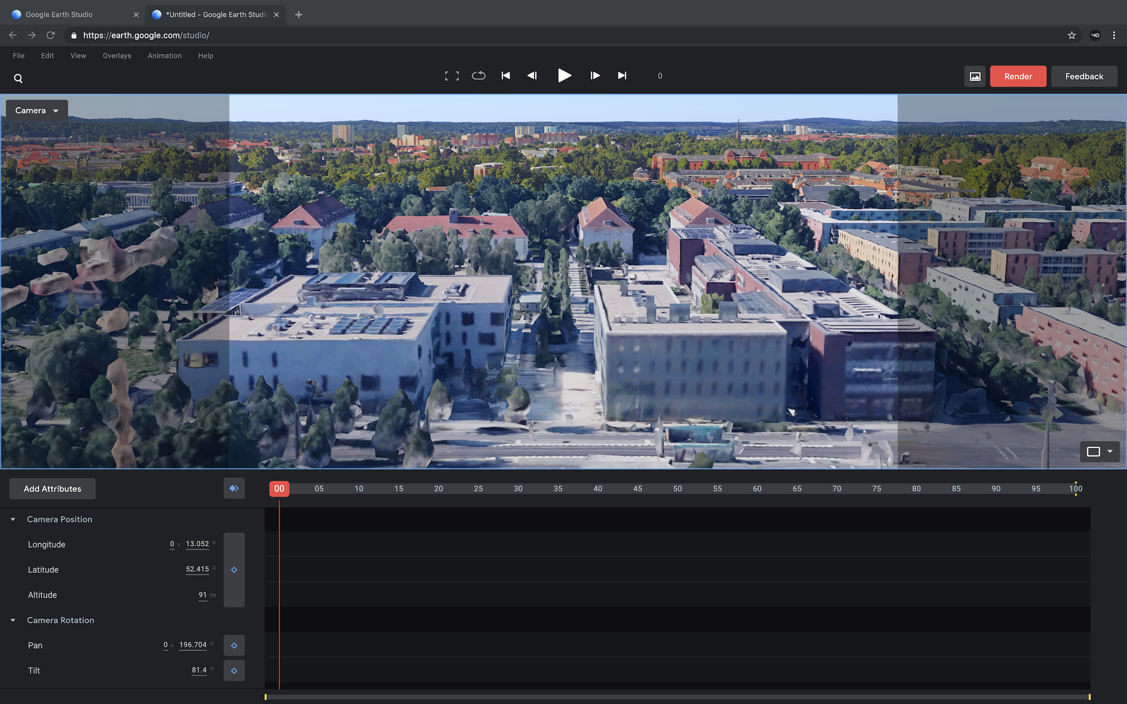Reload the browser page
This screenshot has height=704, width=1127.
[x=50, y=35]
